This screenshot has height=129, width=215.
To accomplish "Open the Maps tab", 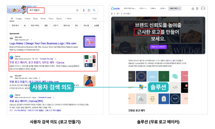I will (35, 19).
